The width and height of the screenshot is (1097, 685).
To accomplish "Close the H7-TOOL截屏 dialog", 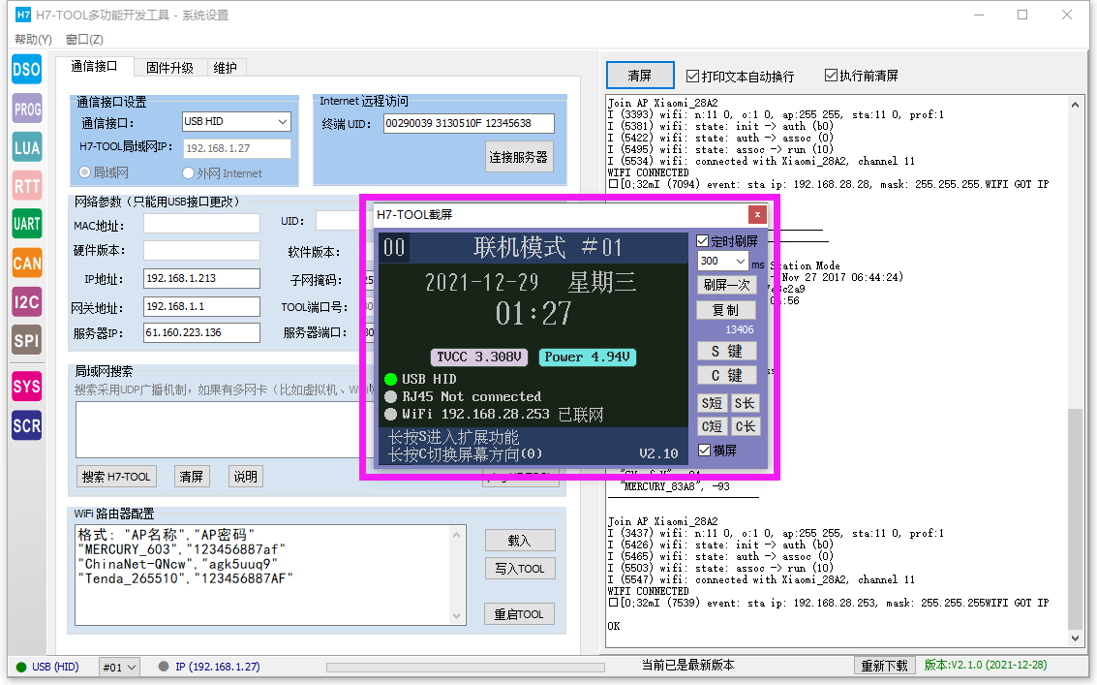I will pos(757,214).
